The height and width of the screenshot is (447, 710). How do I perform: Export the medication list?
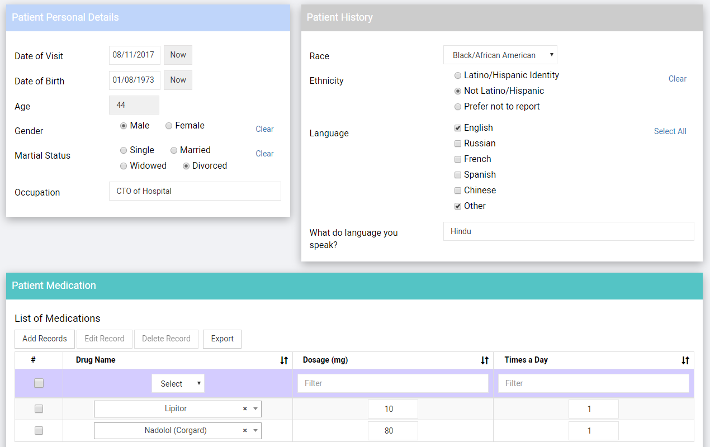pyautogui.click(x=222, y=339)
